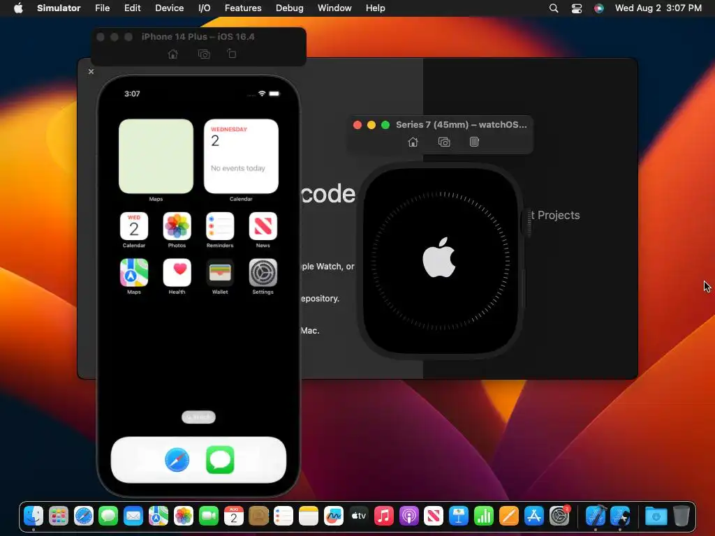Click Home button in Series 7 watch toolbar

coord(413,142)
